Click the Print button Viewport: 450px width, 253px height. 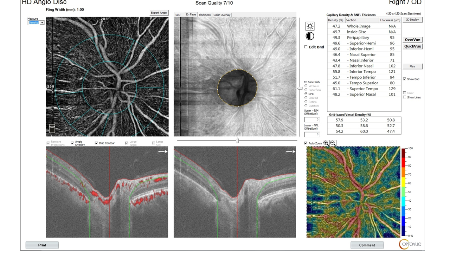coord(42,245)
